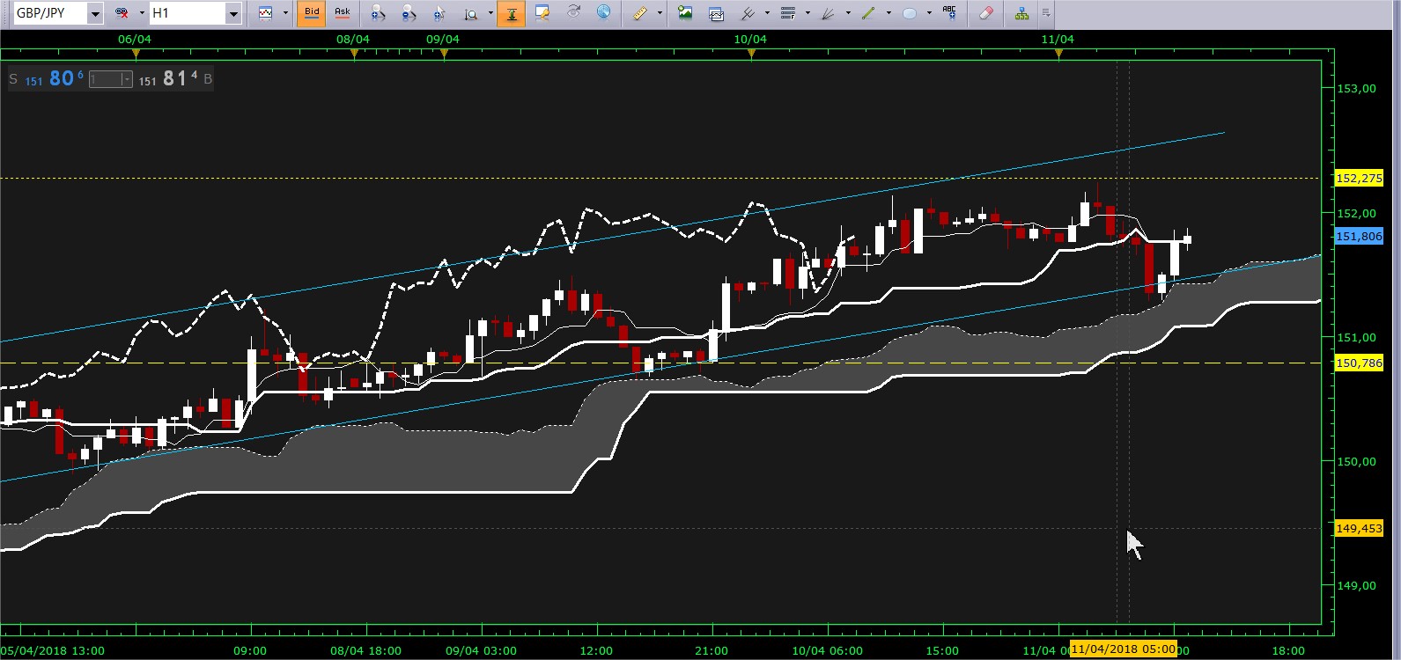Toggle the Bid price side button

click(312, 13)
